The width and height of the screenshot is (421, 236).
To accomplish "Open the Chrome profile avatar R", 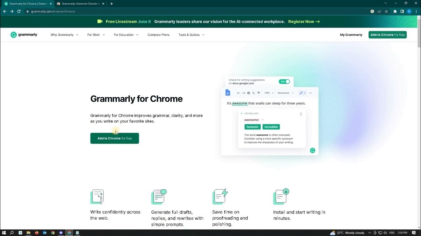I will tap(409, 11).
